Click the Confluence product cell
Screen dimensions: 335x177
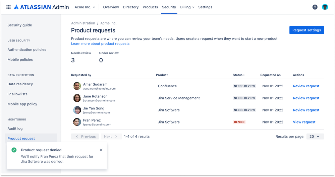[167, 86]
